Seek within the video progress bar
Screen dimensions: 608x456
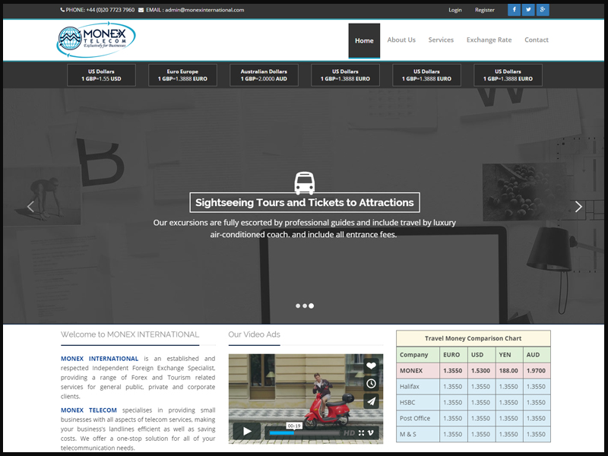[304, 432]
